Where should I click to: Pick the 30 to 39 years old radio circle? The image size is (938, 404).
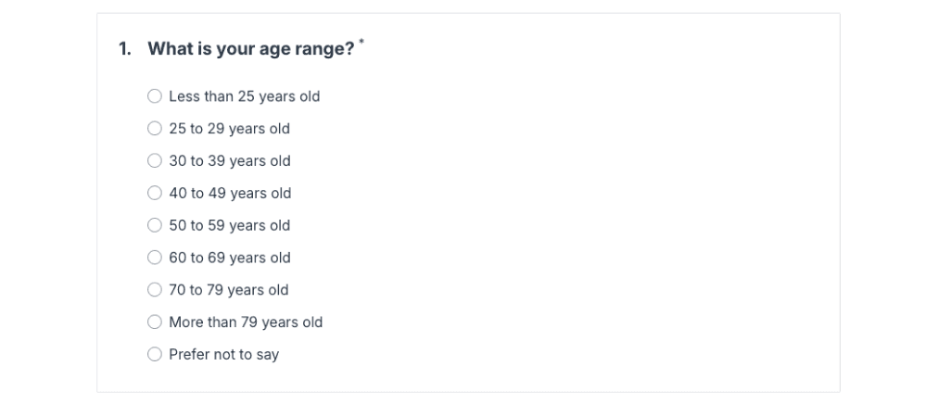tap(155, 160)
